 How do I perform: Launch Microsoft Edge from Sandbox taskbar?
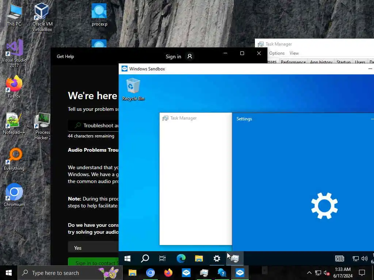pyautogui.click(x=181, y=258)
